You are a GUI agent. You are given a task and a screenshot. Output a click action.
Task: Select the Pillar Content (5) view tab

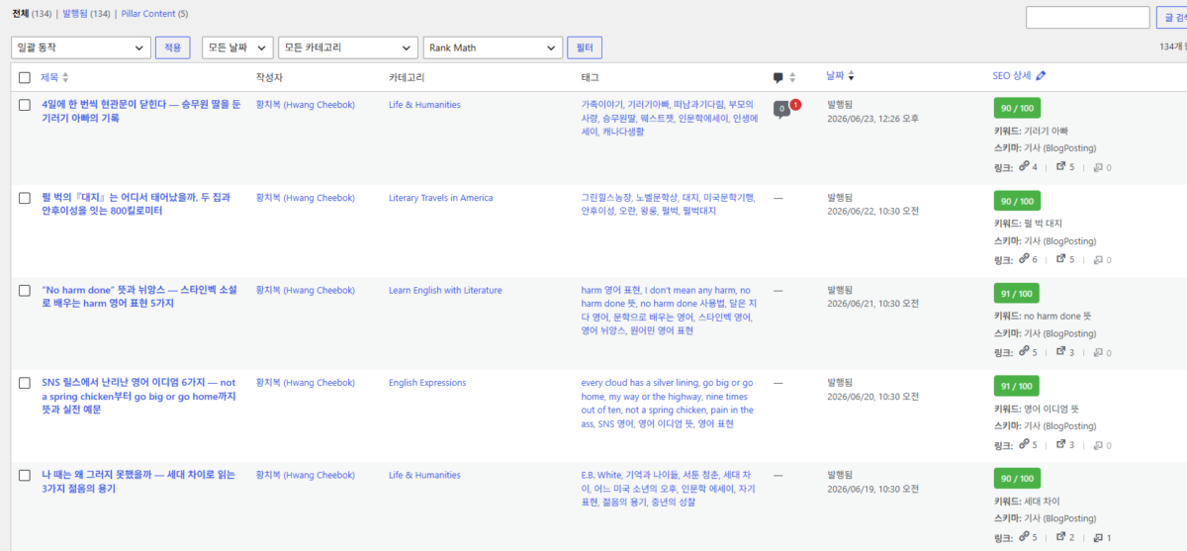point(154,14)
